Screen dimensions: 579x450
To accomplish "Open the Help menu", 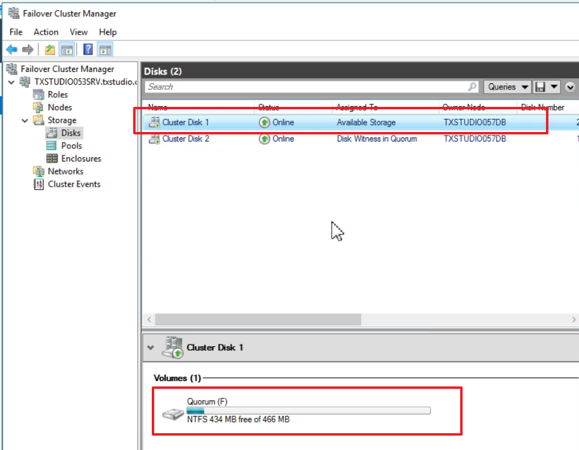I will pos(108,32).
